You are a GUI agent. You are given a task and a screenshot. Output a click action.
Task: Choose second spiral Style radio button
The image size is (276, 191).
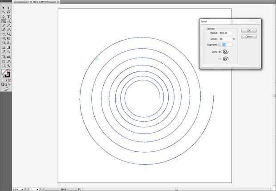coord(219,59)
